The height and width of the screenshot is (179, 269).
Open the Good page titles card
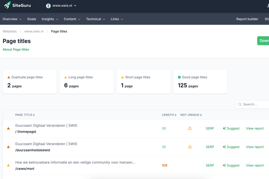click(x=200, y=81)
